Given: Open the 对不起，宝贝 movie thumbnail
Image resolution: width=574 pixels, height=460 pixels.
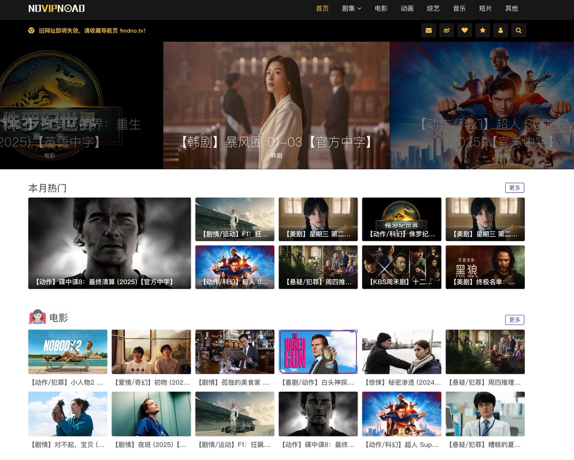Looking at the screenshot, I should (x=68, y=414).
